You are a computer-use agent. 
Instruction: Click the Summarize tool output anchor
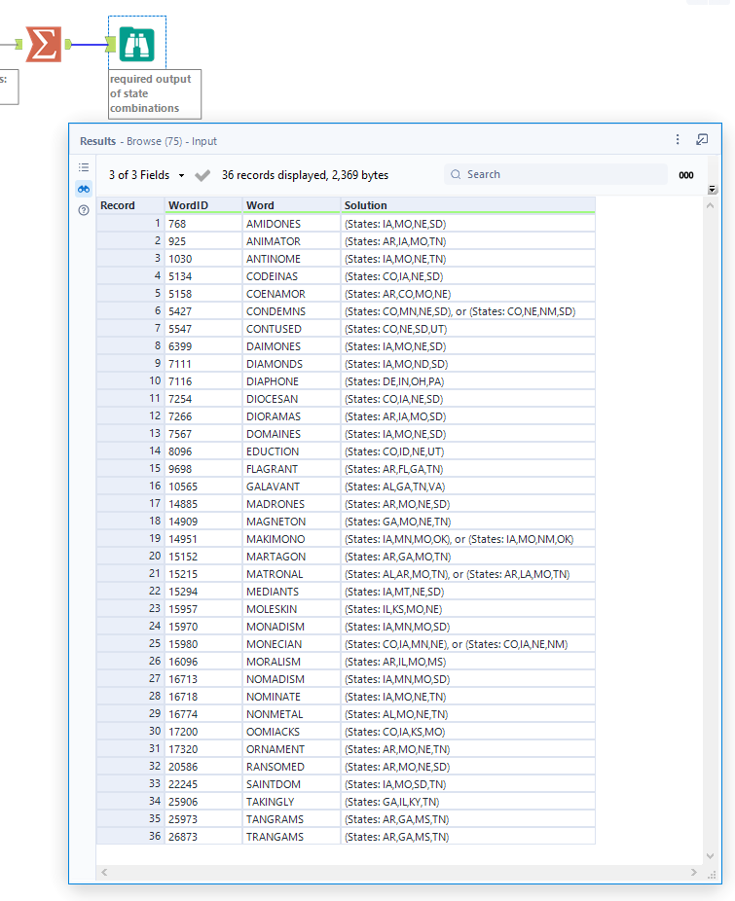(68, 44)
